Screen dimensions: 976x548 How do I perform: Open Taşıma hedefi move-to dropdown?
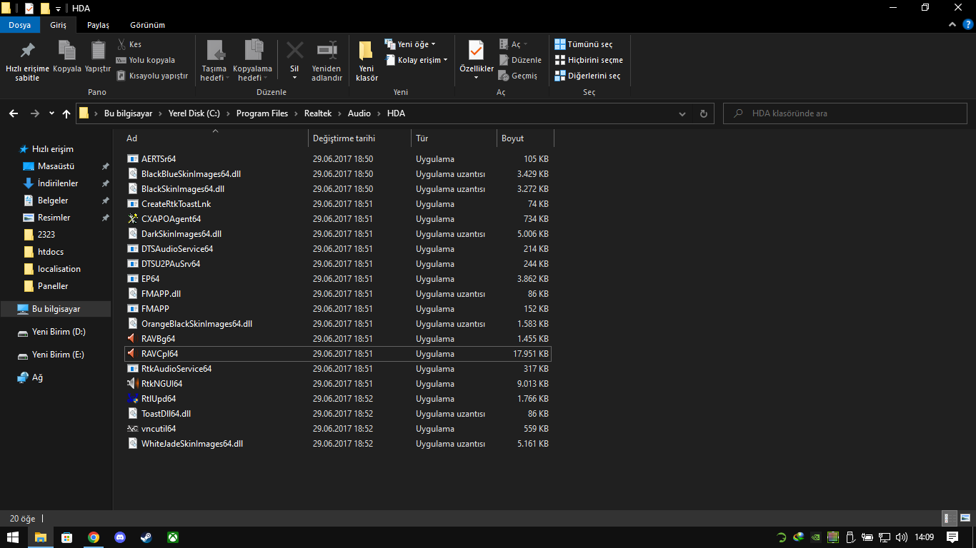[214, 60]
